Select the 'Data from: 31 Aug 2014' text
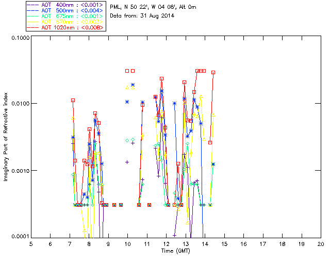This screenshot has height=264, width=330. [142, 16]
